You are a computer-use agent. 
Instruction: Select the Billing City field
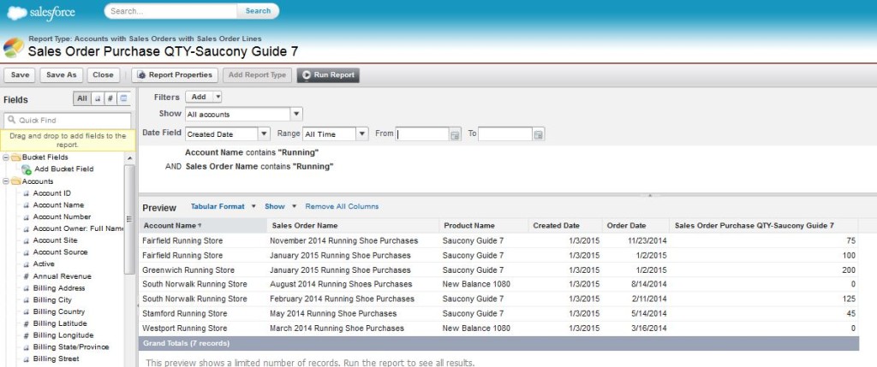(x=52, y=300)
